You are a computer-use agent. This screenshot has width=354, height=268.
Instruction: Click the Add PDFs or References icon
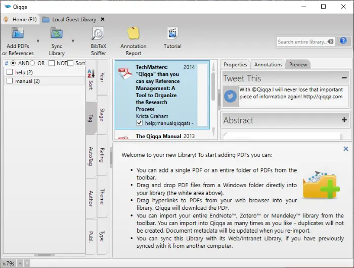point(18,33)
